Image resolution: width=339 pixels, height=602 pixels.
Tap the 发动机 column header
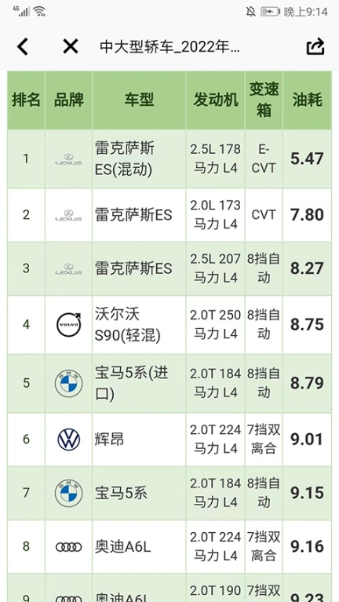pyautogui.click(x=215, y=100)
